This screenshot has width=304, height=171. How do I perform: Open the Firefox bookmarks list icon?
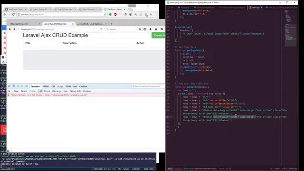click(x=144, y=29)
